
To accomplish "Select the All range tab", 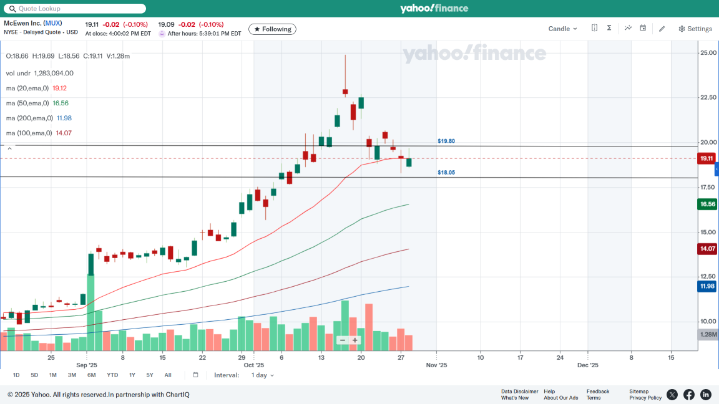I will coord(168,375).
